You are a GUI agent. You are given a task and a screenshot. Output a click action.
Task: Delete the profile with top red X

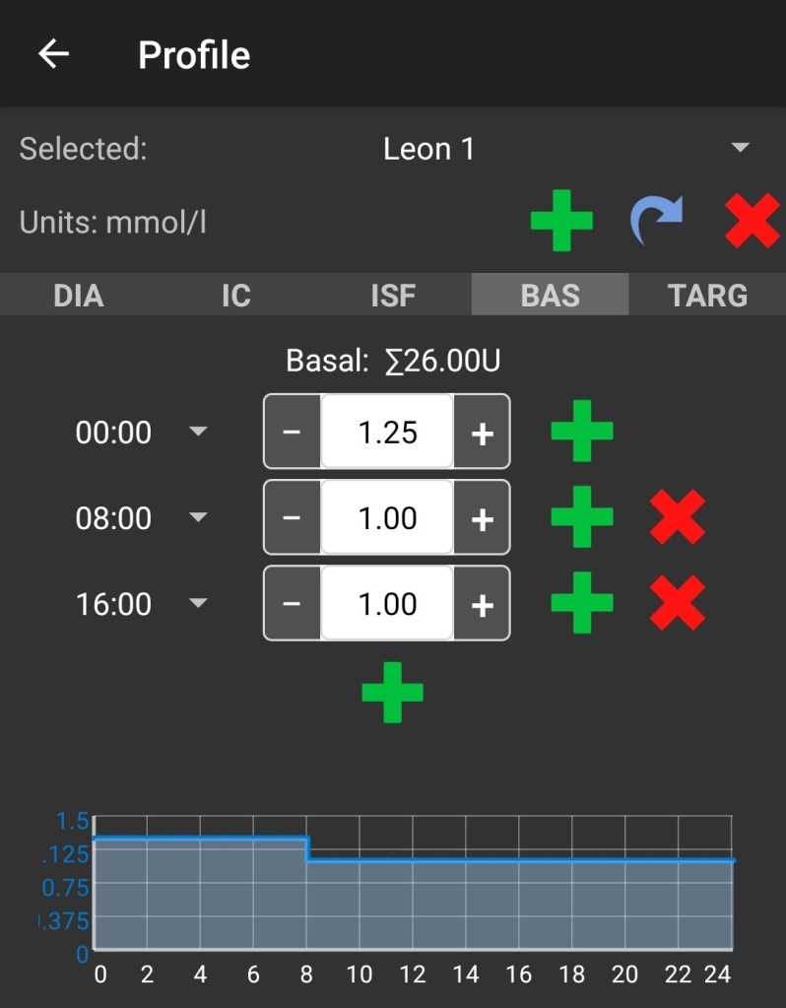click(752, 221)
